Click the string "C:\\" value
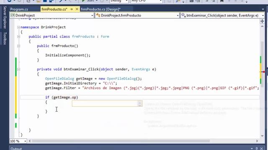This screenshot has width=268, height=150. 109,83
